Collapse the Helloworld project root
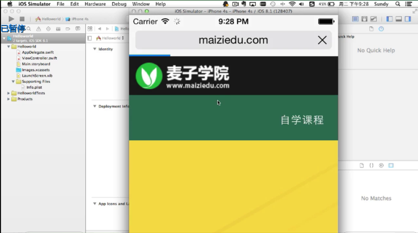Viewport: 418px width, 233px height. point(4,38)
